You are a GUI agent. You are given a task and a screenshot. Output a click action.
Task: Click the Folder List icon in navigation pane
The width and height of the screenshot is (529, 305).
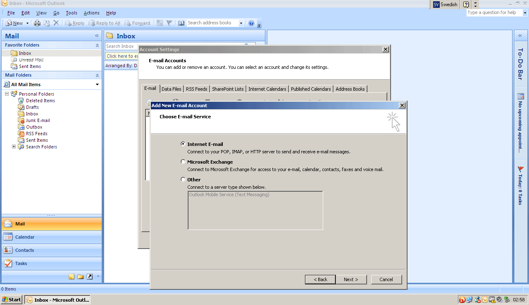click(81, 277)
